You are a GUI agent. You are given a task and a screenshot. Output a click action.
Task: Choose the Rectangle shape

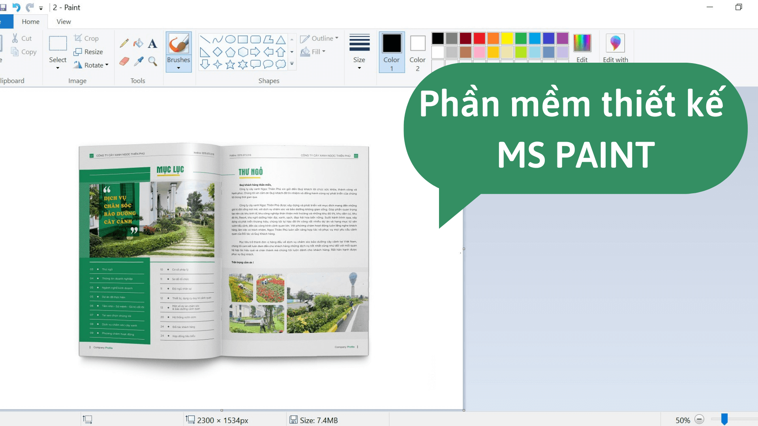click(243, 39)
